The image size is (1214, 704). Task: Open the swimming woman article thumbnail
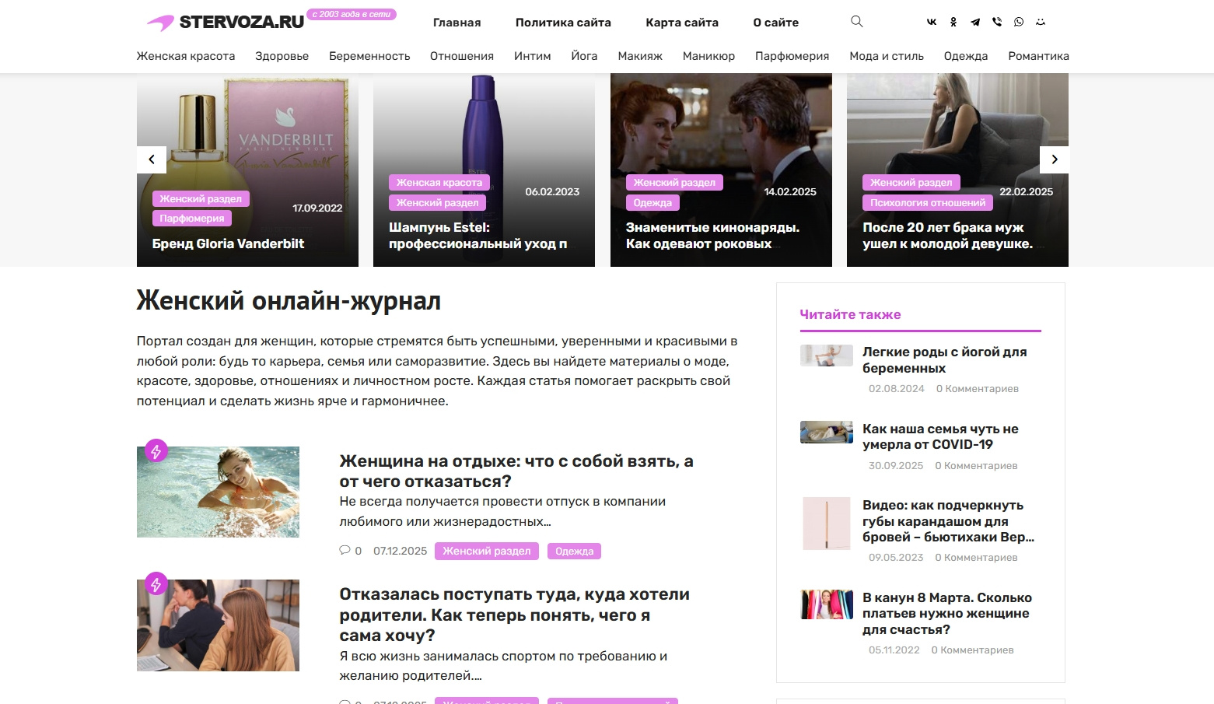coord(218,492)
